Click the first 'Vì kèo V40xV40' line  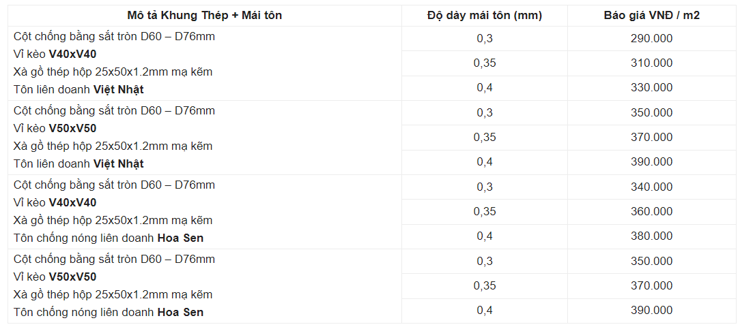[55, 54]
